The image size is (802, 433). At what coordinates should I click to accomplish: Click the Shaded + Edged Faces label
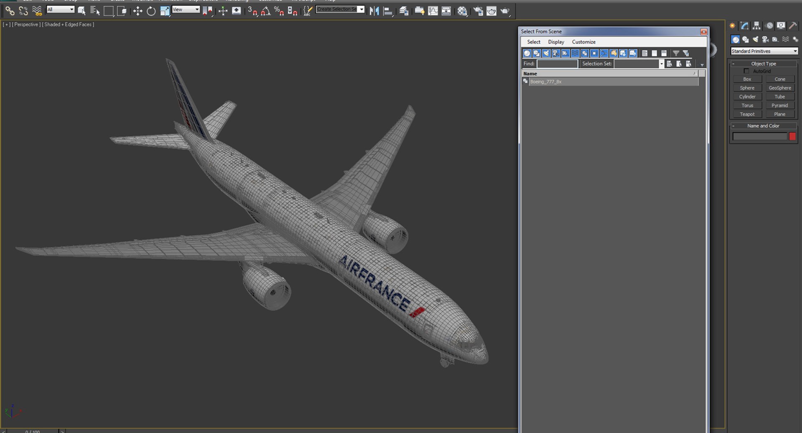[68, 25]
